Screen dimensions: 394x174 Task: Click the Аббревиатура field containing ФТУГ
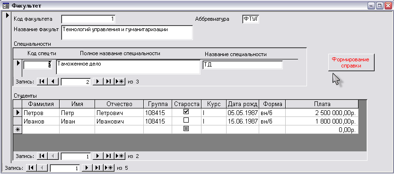pos(251,19)
